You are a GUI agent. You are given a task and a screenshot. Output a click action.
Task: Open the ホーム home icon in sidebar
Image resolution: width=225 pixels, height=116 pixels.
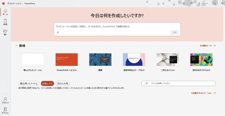click(x=5, y=12)
